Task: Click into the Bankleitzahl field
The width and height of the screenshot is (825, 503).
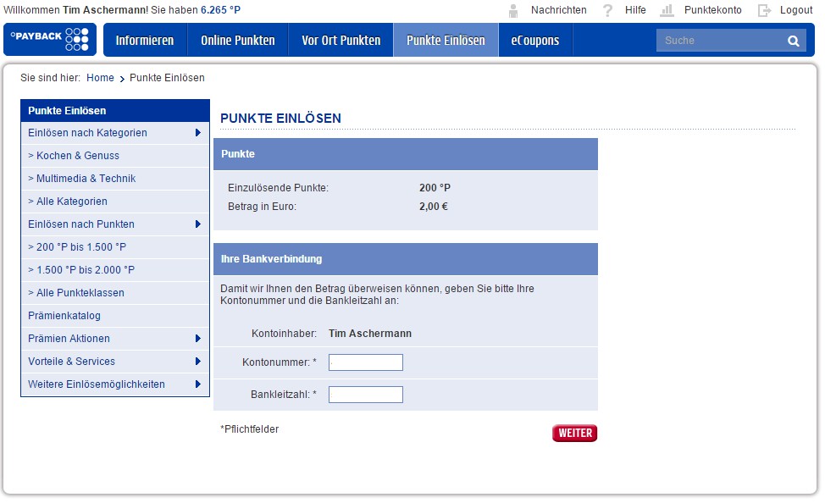Action: [365, 395]
